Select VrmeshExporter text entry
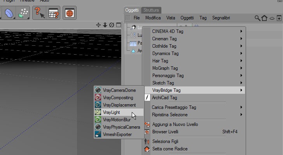The height and width of the screenshot is (155, 283). 117,134
